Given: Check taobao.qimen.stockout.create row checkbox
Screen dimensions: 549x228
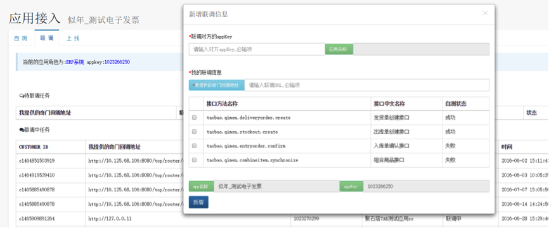Looking at the screenshot, I should 195,132.
